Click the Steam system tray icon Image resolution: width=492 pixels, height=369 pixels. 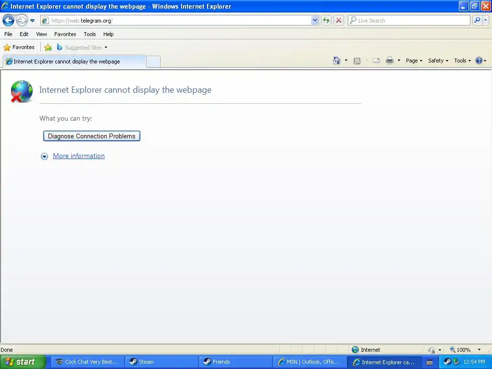pos(447,362)
